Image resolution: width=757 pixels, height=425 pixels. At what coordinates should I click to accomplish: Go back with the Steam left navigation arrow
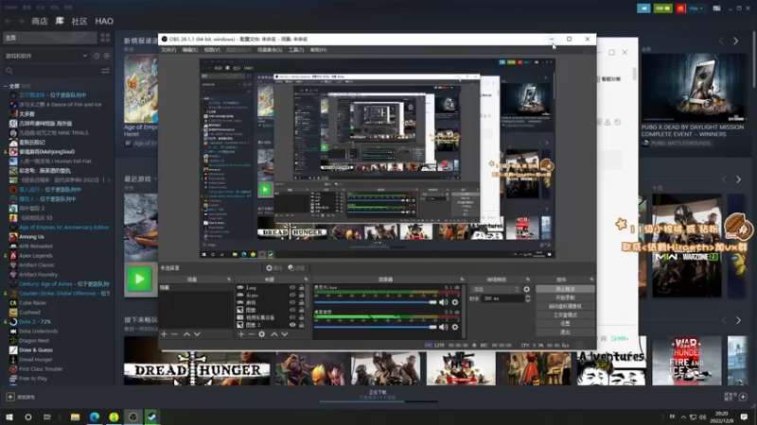[9, 21]
